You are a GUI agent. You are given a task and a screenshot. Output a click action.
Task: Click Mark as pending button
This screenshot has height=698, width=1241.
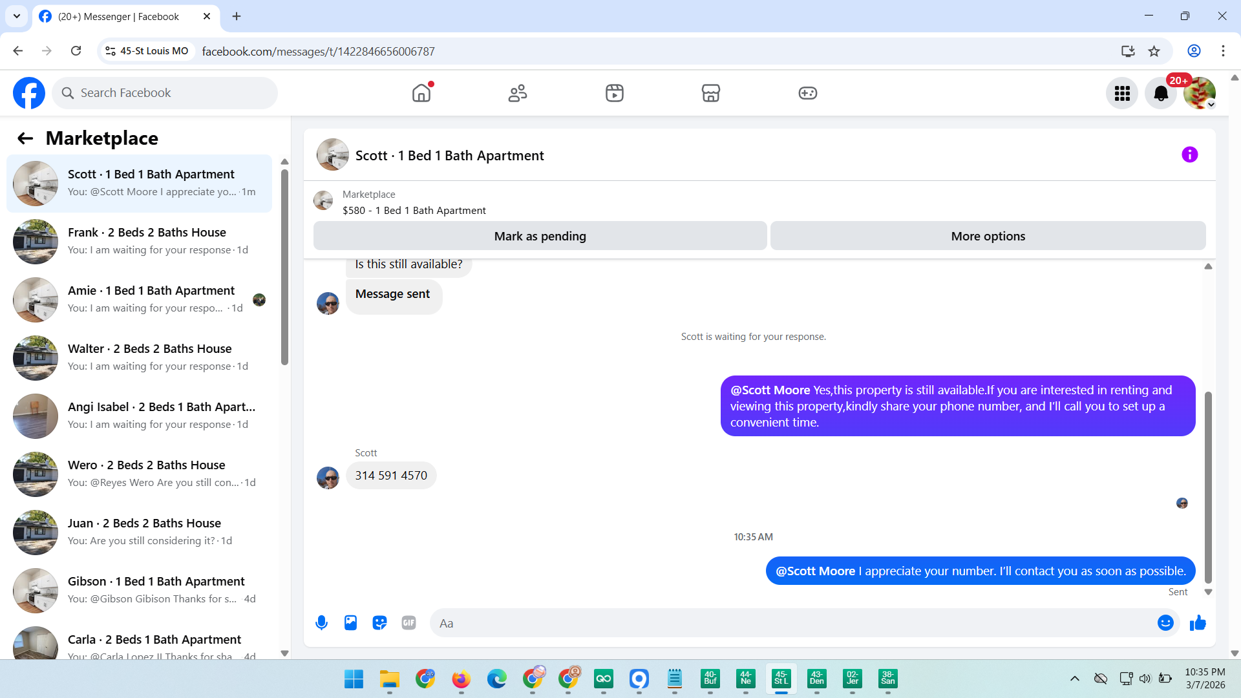point(540,237)
